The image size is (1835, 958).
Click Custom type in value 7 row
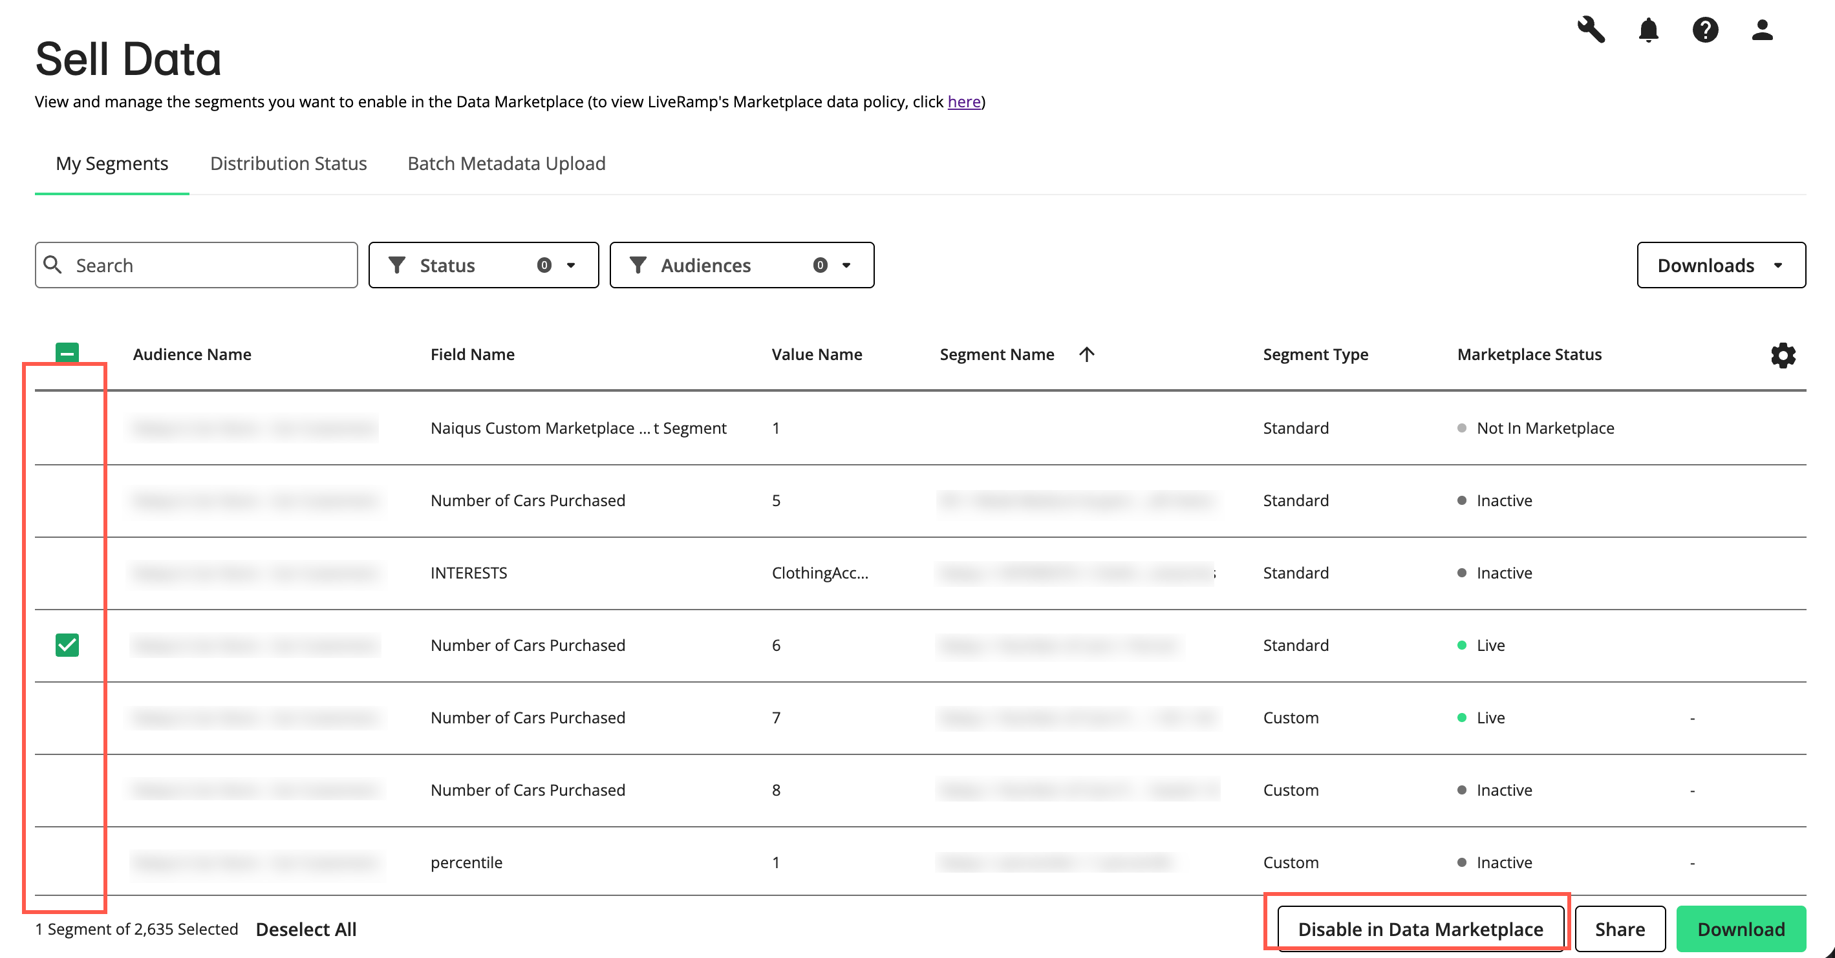pyautogui.click(x=1291, y=718)
